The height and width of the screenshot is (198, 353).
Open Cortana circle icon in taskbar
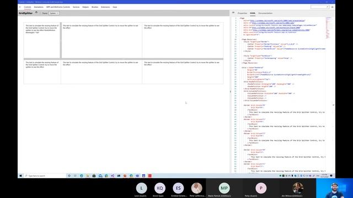tap(69, 176)
